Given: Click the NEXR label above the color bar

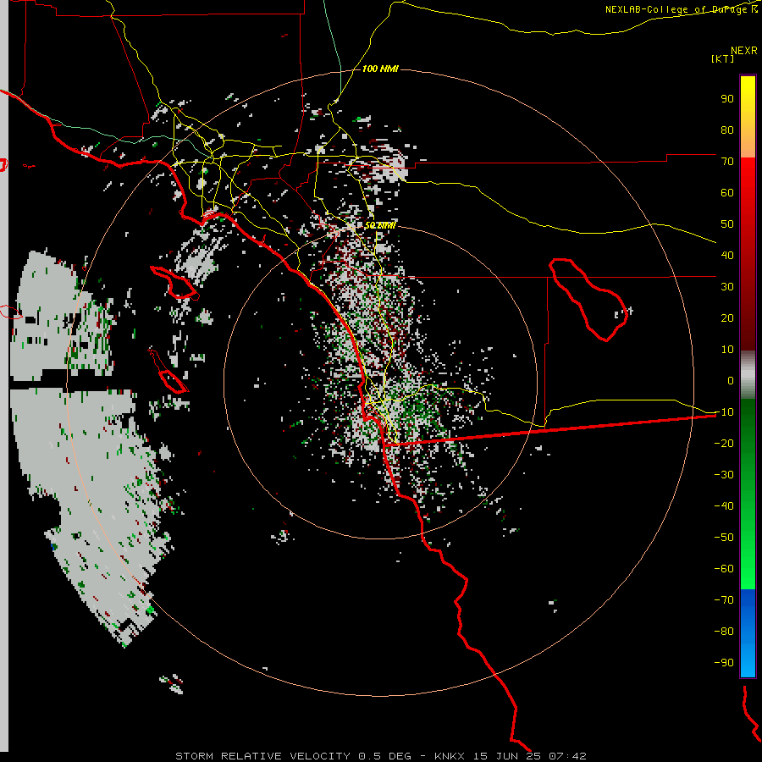Looking at the screenshot, I should tap(743, 51).
